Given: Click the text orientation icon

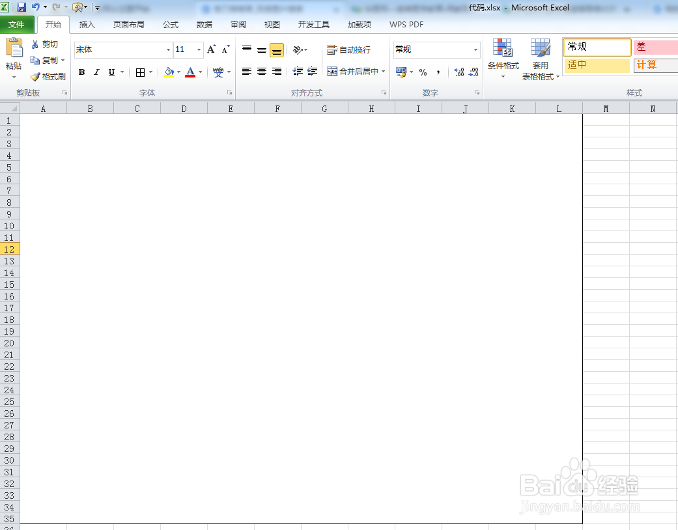Looking at the screenshot, I should click(298, 49).
